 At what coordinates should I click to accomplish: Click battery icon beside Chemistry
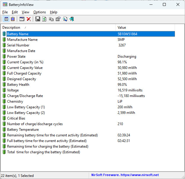(4, 101)
